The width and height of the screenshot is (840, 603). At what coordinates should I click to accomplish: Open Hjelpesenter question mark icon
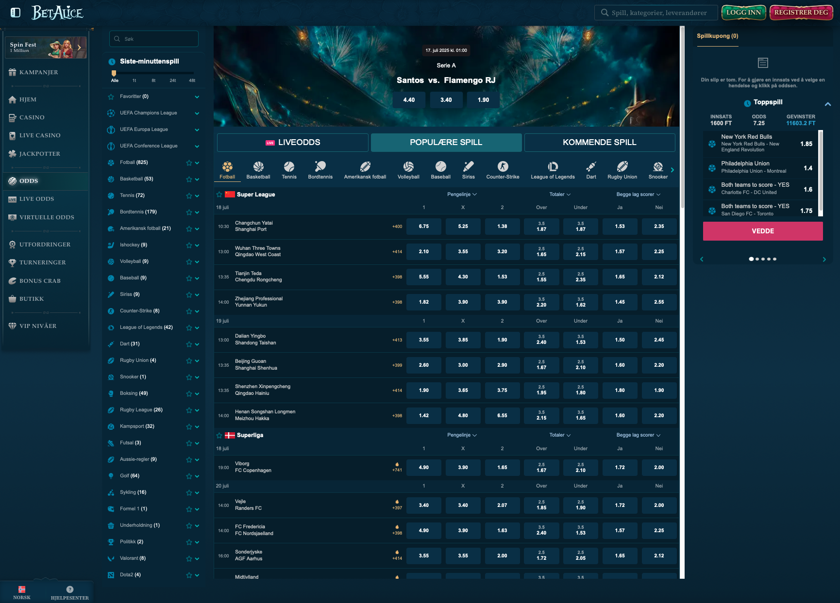click(x=70, y=589)
